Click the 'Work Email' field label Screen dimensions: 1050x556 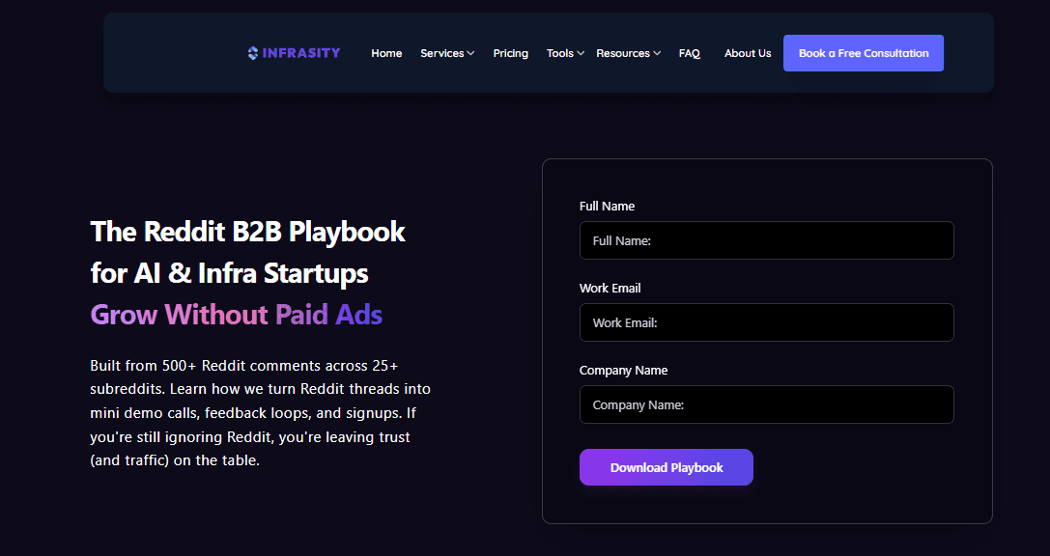click(x=610, y=288)
